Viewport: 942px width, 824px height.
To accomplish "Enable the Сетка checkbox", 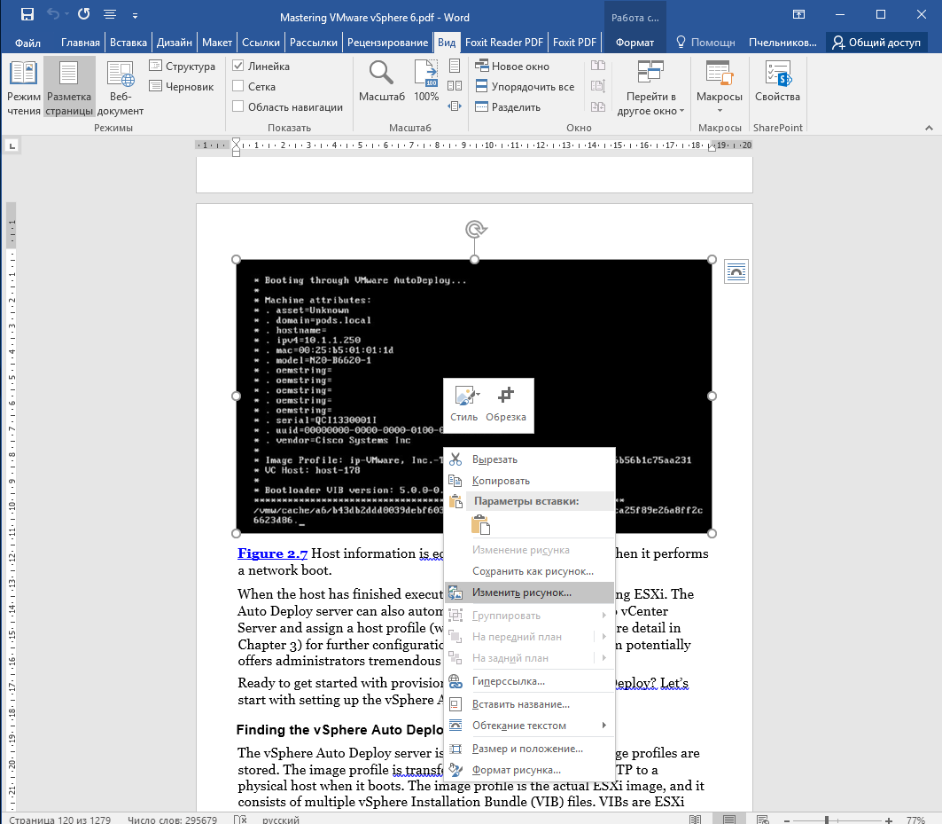I will click(237, 87).
